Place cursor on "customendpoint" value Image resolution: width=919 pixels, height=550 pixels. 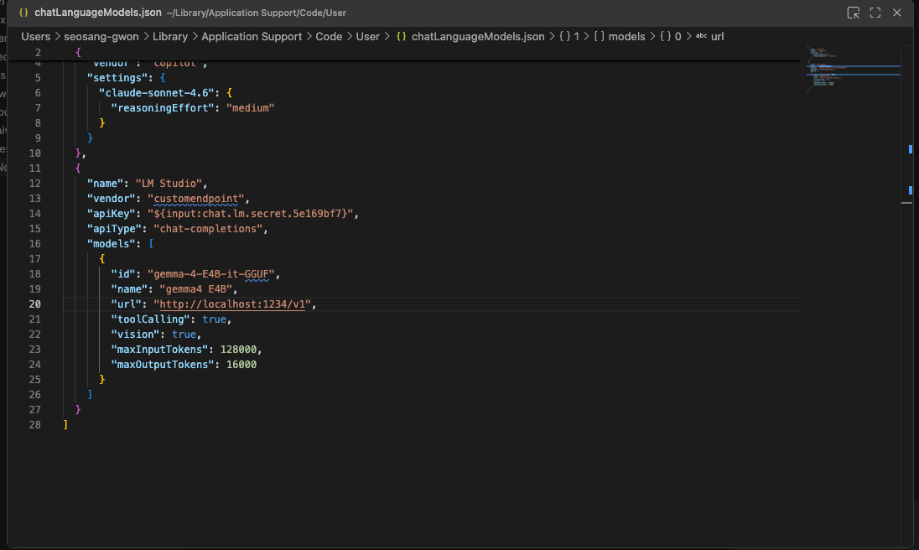coord(195,199)
